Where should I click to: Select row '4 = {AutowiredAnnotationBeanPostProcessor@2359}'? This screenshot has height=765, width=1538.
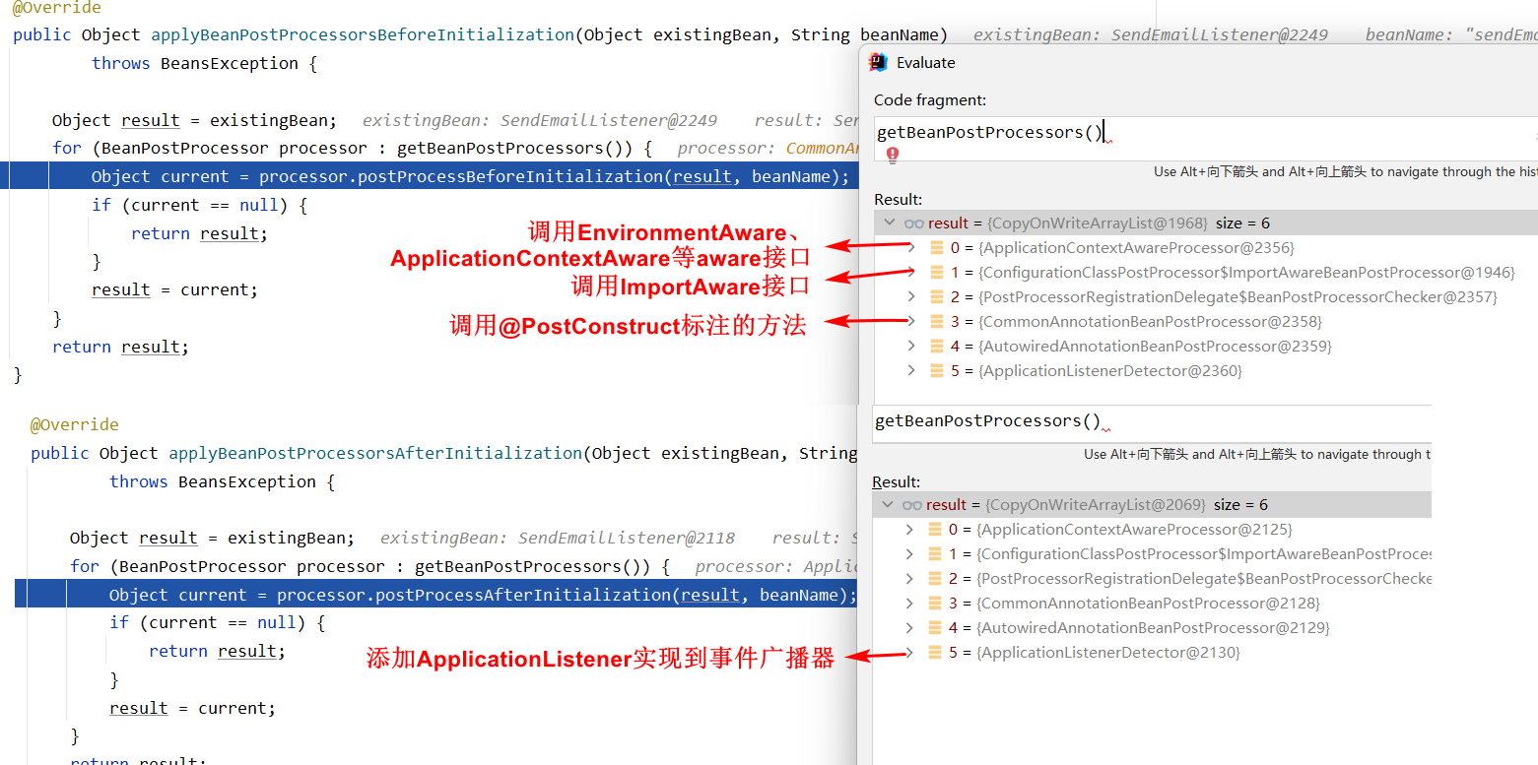1205,347
